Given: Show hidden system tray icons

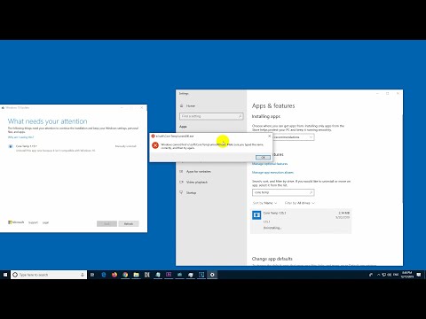Looking at the screenshot, I should [378, 275].
